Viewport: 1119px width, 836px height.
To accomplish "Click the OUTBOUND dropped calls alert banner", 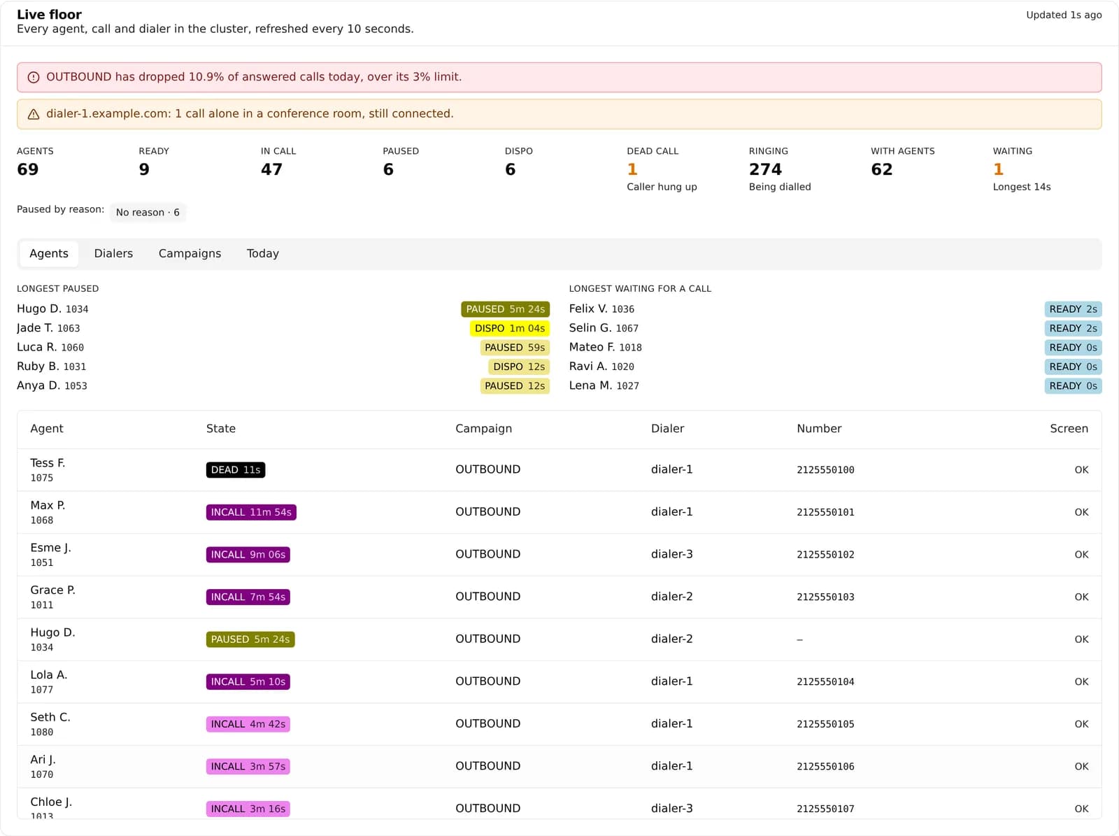I will [x=559, y=77].
